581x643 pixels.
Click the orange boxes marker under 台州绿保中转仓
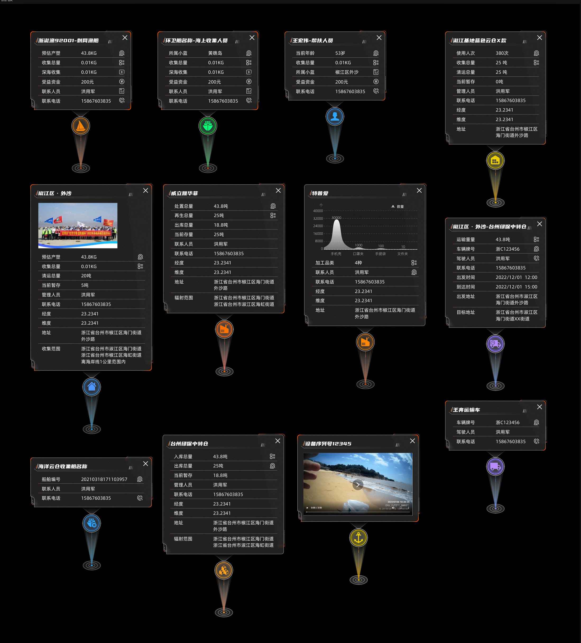[224, 570]
